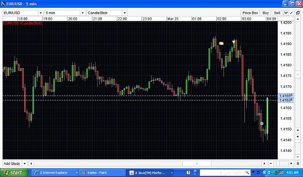
Task: Click the Price Box button
Action: 250,13
